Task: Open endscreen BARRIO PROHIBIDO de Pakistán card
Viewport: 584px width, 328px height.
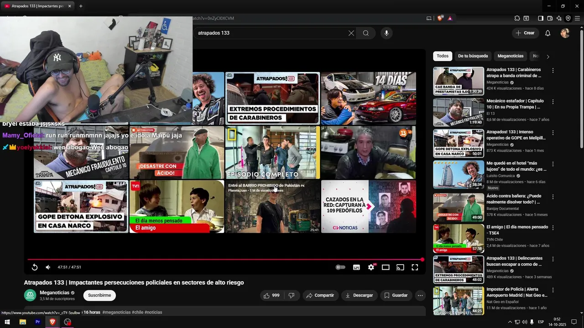Action: coord(273,206)
